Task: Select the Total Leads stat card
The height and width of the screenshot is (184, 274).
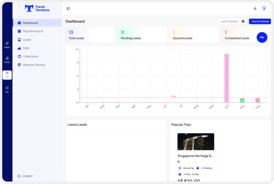Action: 90,35
